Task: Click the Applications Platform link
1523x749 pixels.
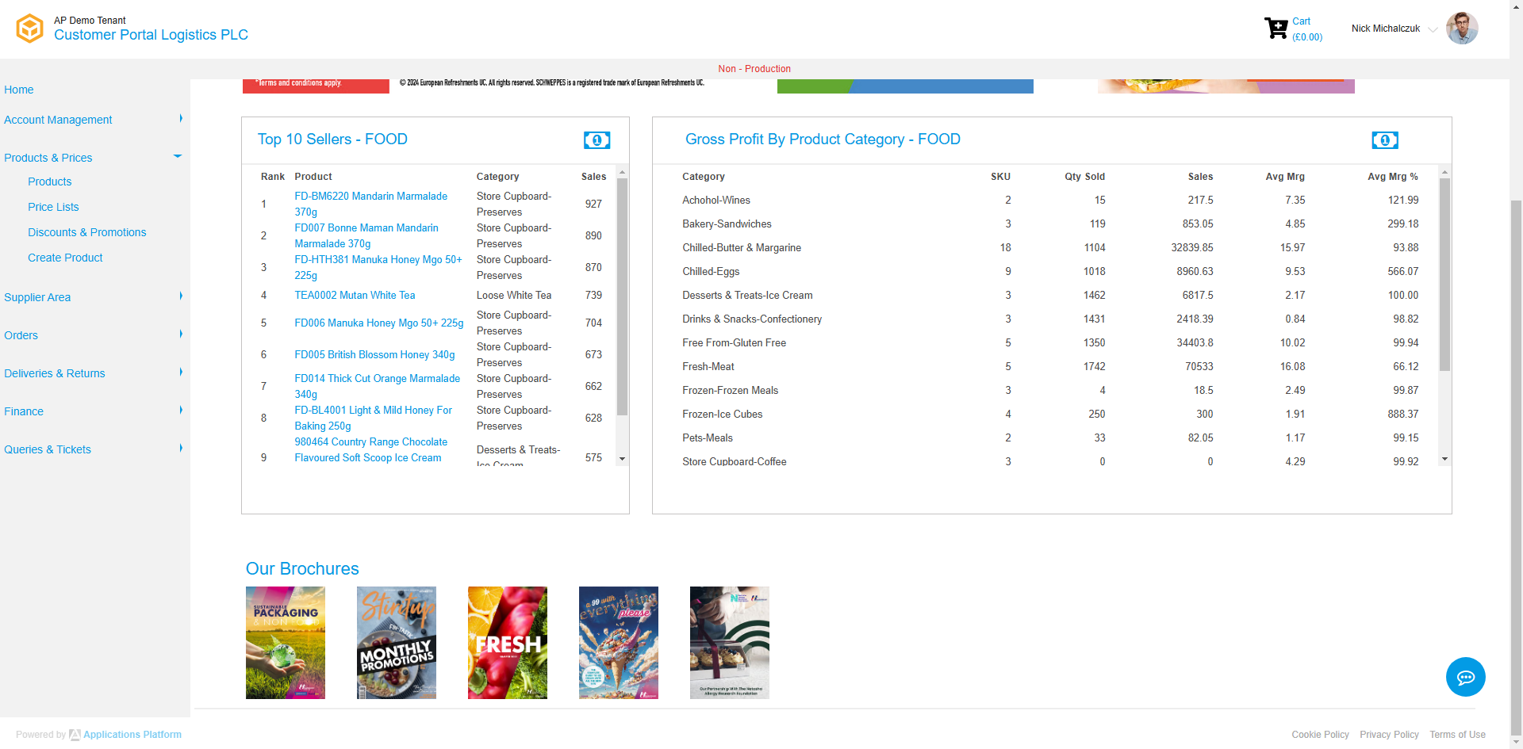Action: coord(132,735)
